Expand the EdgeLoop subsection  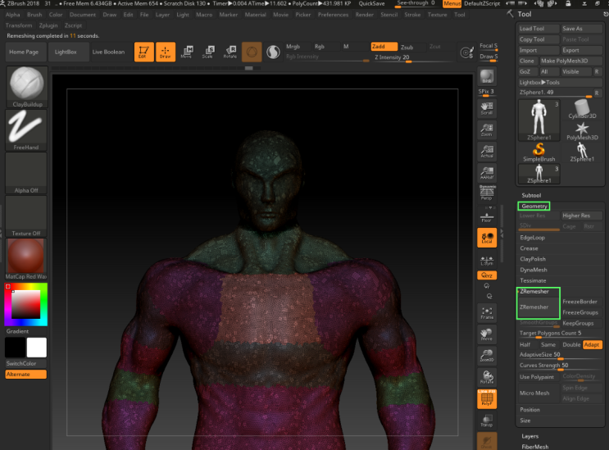pos(533,238)
